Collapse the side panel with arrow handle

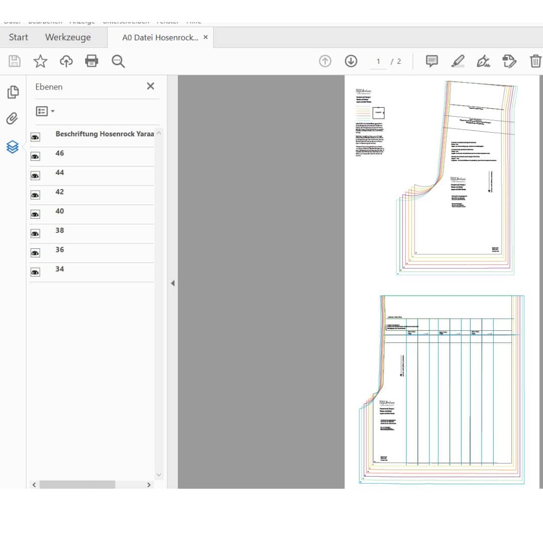coord(172,283)
